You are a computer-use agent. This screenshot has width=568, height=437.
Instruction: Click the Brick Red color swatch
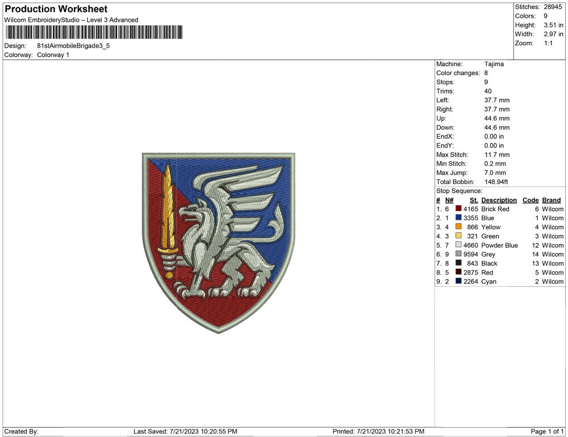tap(458, 209)
